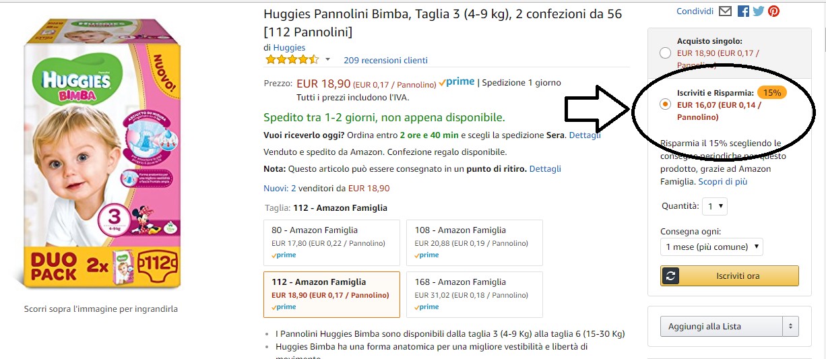Share this product on Facebook
The width and height of the screenshot is (826, 359).
click(743, 11)
